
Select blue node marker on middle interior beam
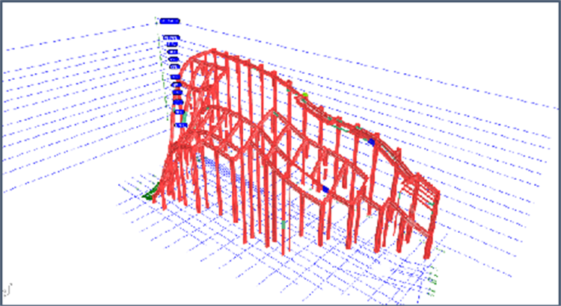click(325, 190)
